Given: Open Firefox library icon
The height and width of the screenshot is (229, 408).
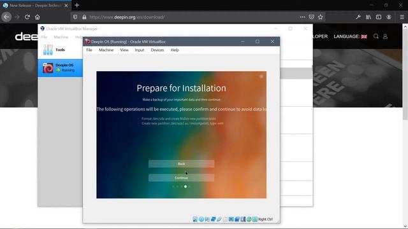Looking at the screenshot, I should (x=368, y=17).
